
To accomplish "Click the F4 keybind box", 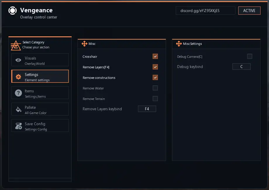I will [x=147, y=109].
